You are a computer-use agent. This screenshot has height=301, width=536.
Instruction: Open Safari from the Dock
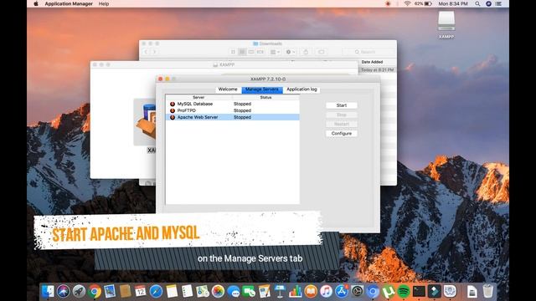point(156,292)
